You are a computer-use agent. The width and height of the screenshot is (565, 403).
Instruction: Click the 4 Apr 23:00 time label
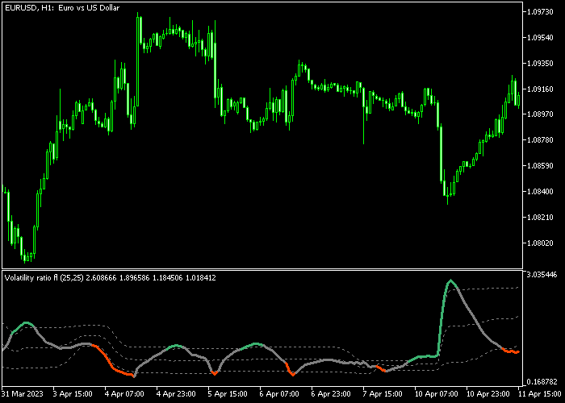176,393
